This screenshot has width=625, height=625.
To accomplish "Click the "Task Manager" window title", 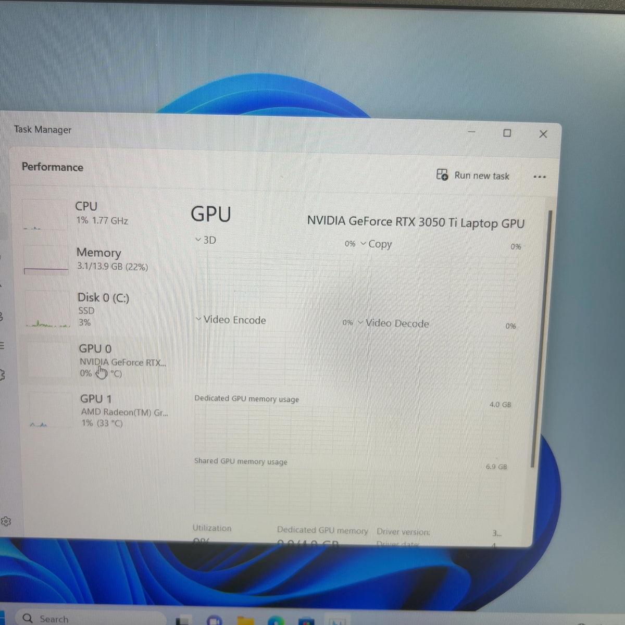I will pyautogui.click(x=43, y=130).
